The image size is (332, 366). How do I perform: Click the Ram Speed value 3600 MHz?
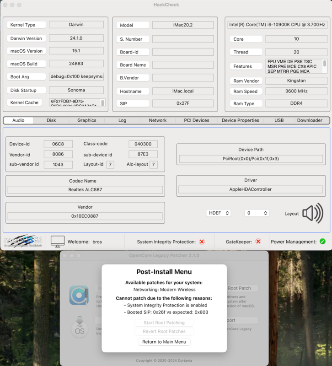coord(296,91)
